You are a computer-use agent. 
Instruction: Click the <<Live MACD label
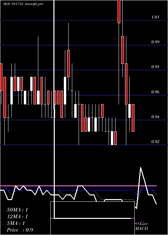141,226
